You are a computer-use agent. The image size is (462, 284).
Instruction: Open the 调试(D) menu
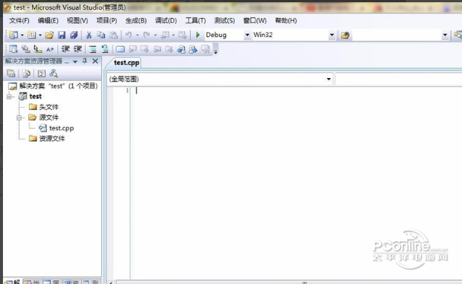pyautogui.click(x=166, y=21)
